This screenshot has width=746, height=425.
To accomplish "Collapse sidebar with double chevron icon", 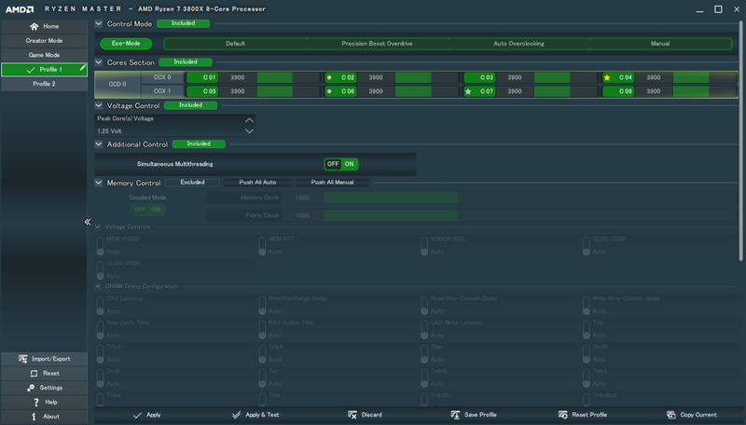I will click(x=88, y=222).
